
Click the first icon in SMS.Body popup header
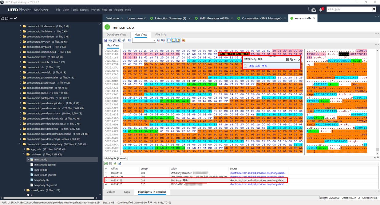point(287,59)
